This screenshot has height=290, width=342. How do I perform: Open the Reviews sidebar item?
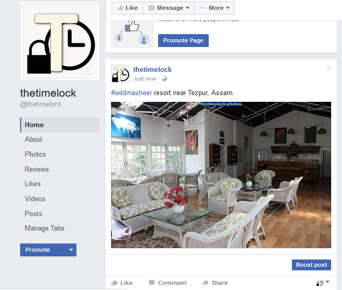37,169
